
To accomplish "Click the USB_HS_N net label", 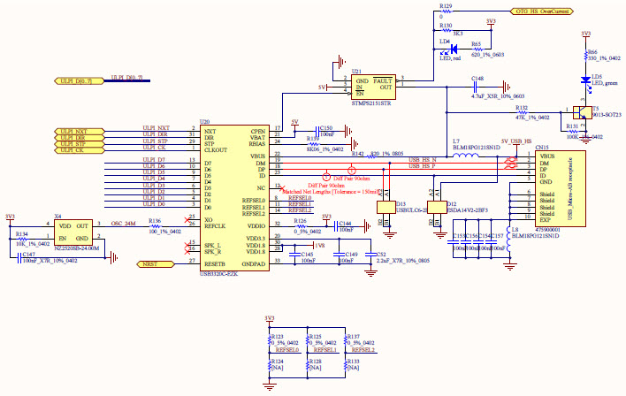I will [422, 160].
